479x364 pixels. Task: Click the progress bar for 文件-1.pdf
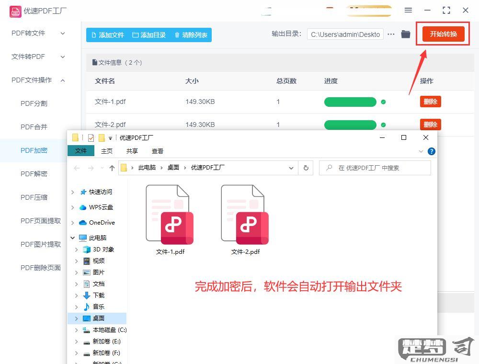click(350, 102)
